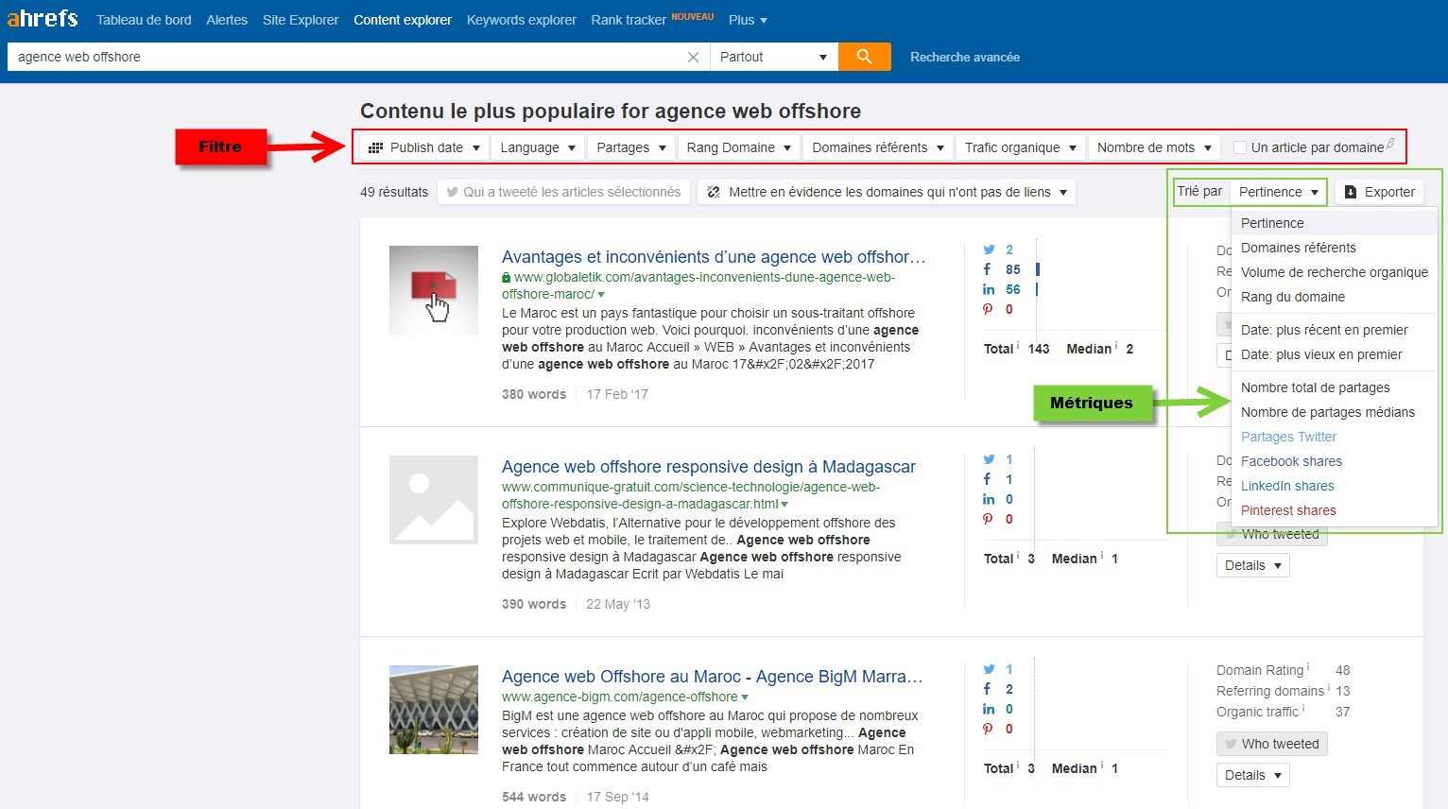Open the Publish date filter
This screenshot has width=1448, height=809.
pyautogui.click(x=424, y=147)
